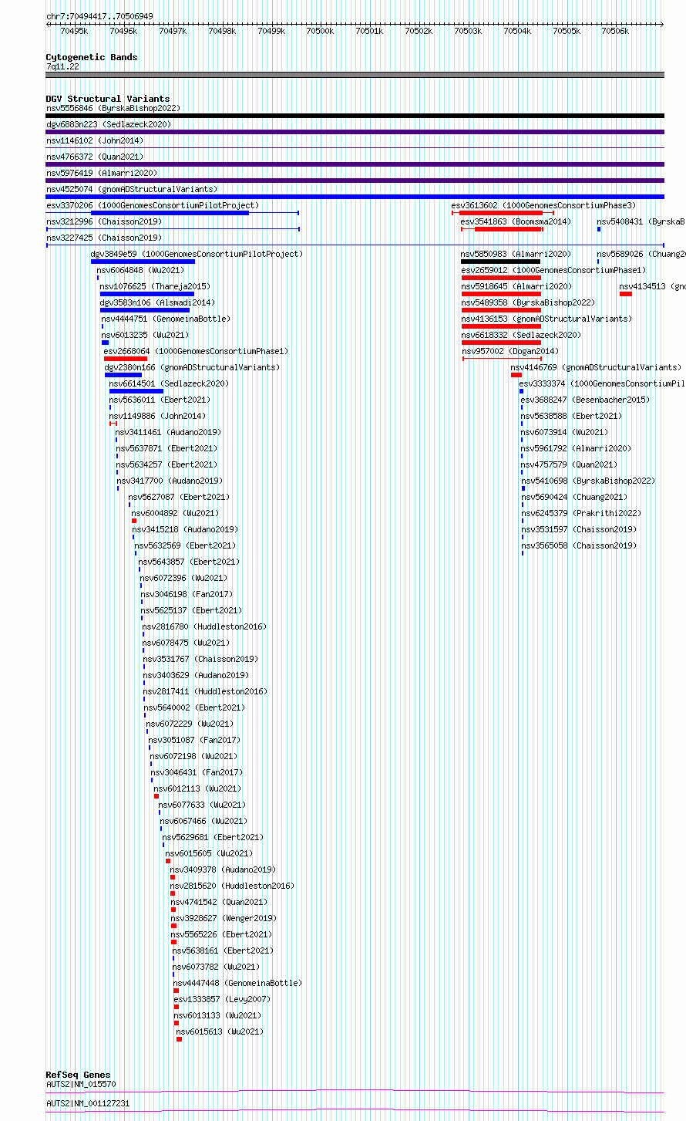This screenshot has height=1121, width=686.
Task: Select nsv4525074 (gnomADStructuralVariants) label
Action: (132, 189)
